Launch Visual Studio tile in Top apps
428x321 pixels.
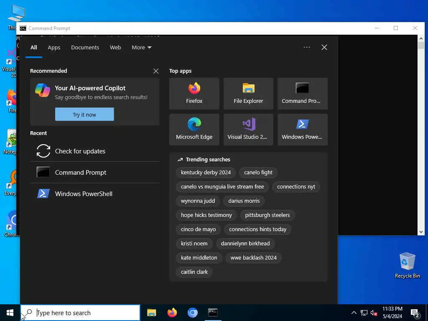[x=248, y=130]
